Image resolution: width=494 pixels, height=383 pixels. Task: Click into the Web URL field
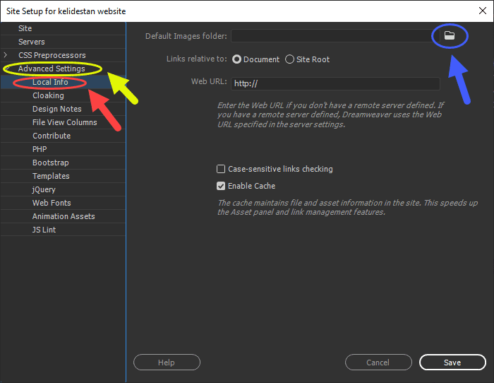pos(335,83)
